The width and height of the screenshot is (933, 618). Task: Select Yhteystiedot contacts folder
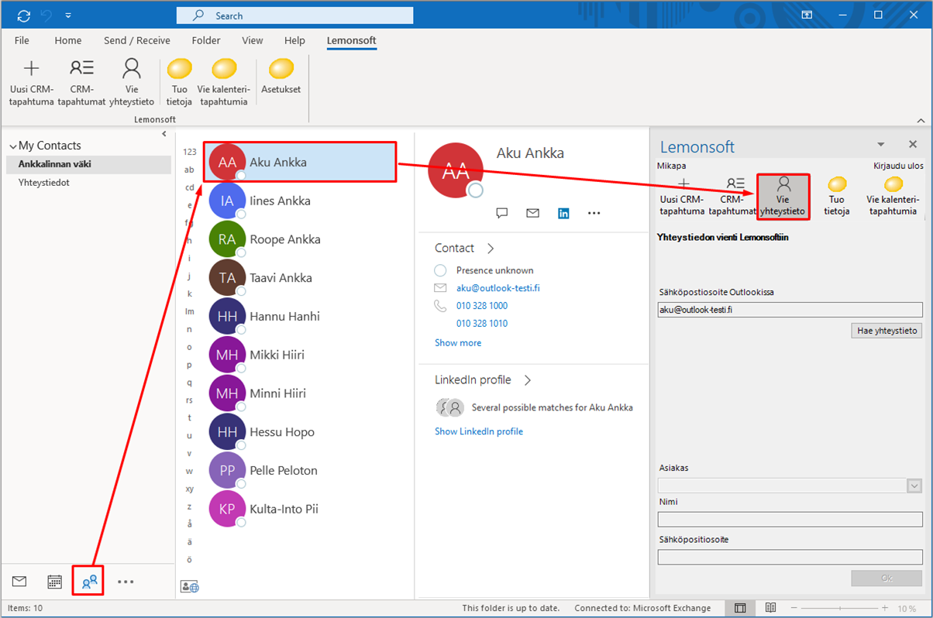[88, 184]
